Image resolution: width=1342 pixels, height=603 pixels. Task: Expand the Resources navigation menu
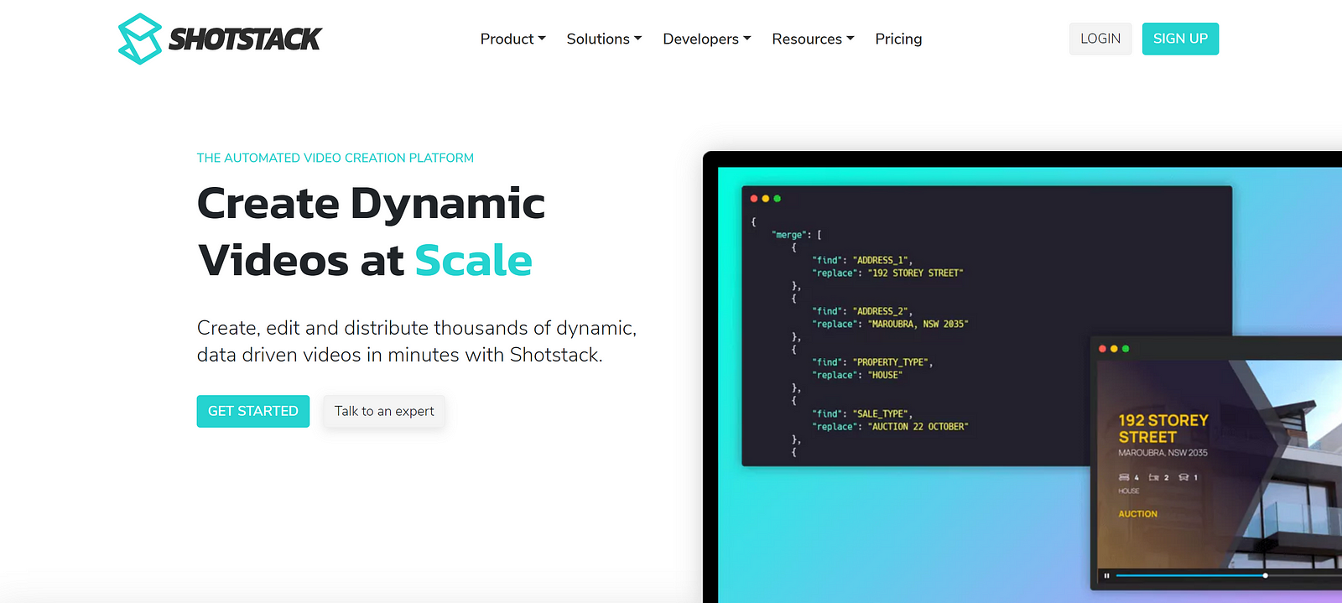coord(813,39)
